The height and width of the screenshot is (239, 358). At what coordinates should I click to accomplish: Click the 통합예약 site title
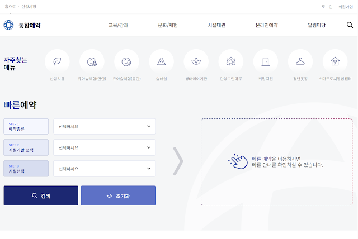coord(30,25)
